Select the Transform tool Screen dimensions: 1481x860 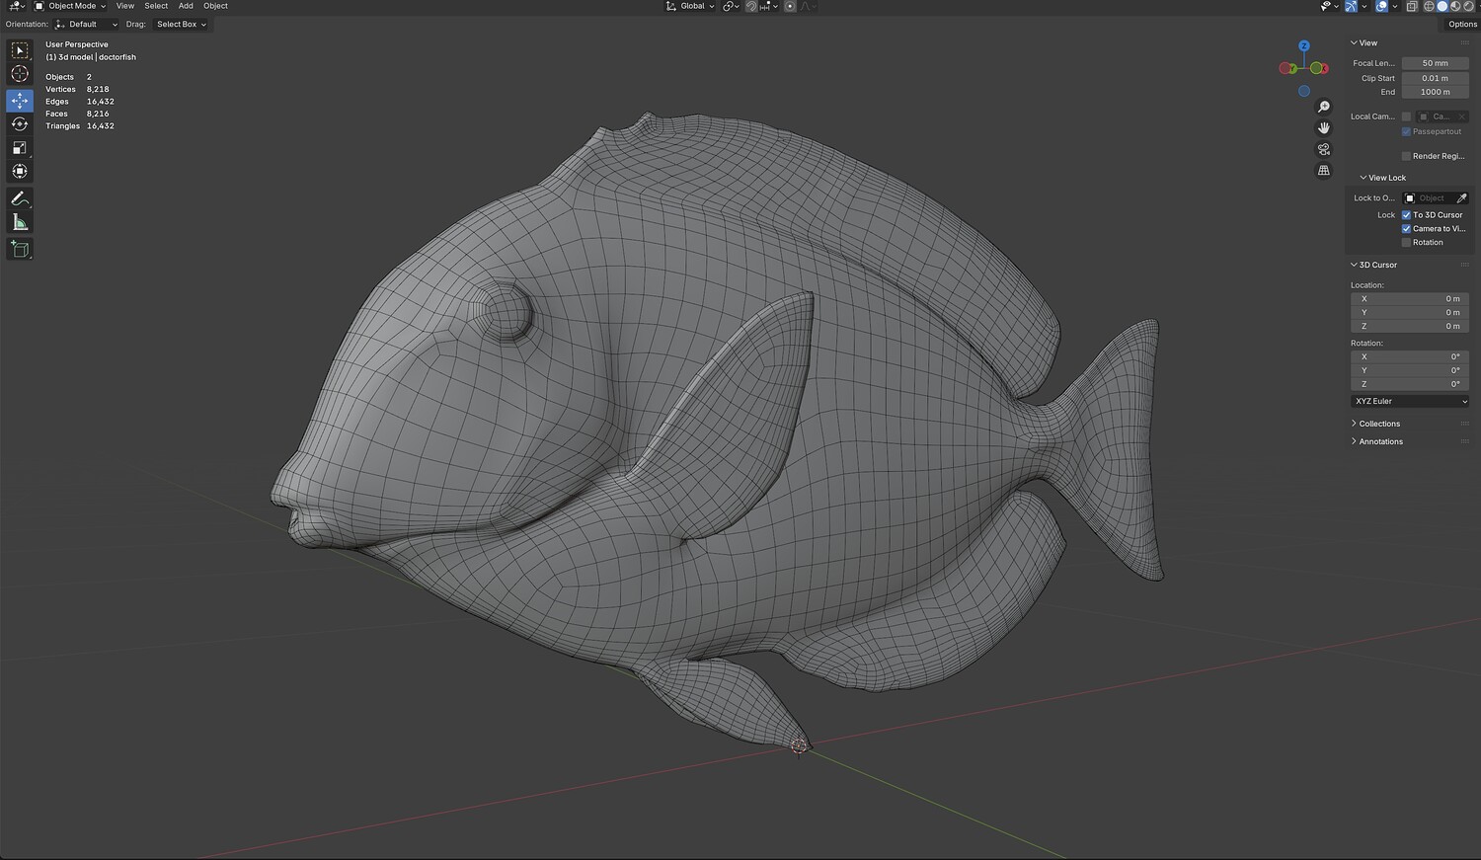tap(20, 172)
